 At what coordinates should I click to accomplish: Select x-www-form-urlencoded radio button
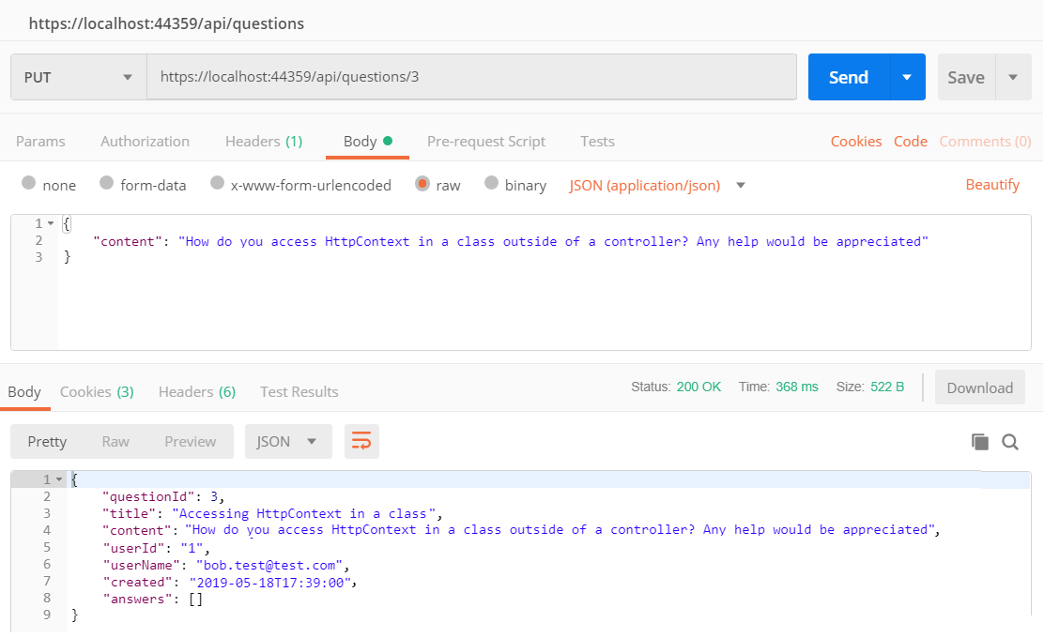coord(217,184)
